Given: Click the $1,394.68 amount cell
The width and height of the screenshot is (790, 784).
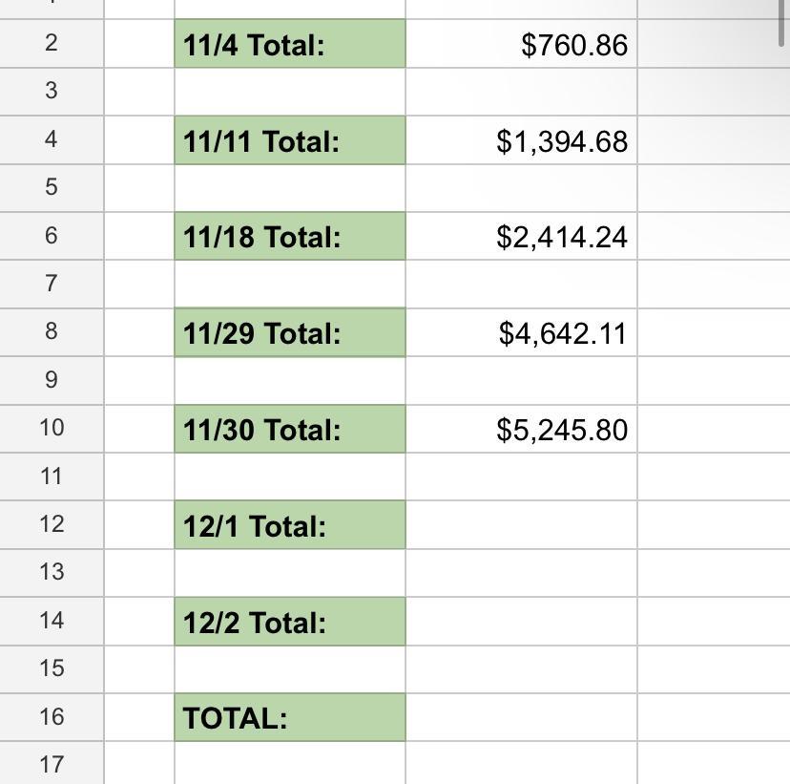Looking at the screenshot, I should [x=521, y=141].
